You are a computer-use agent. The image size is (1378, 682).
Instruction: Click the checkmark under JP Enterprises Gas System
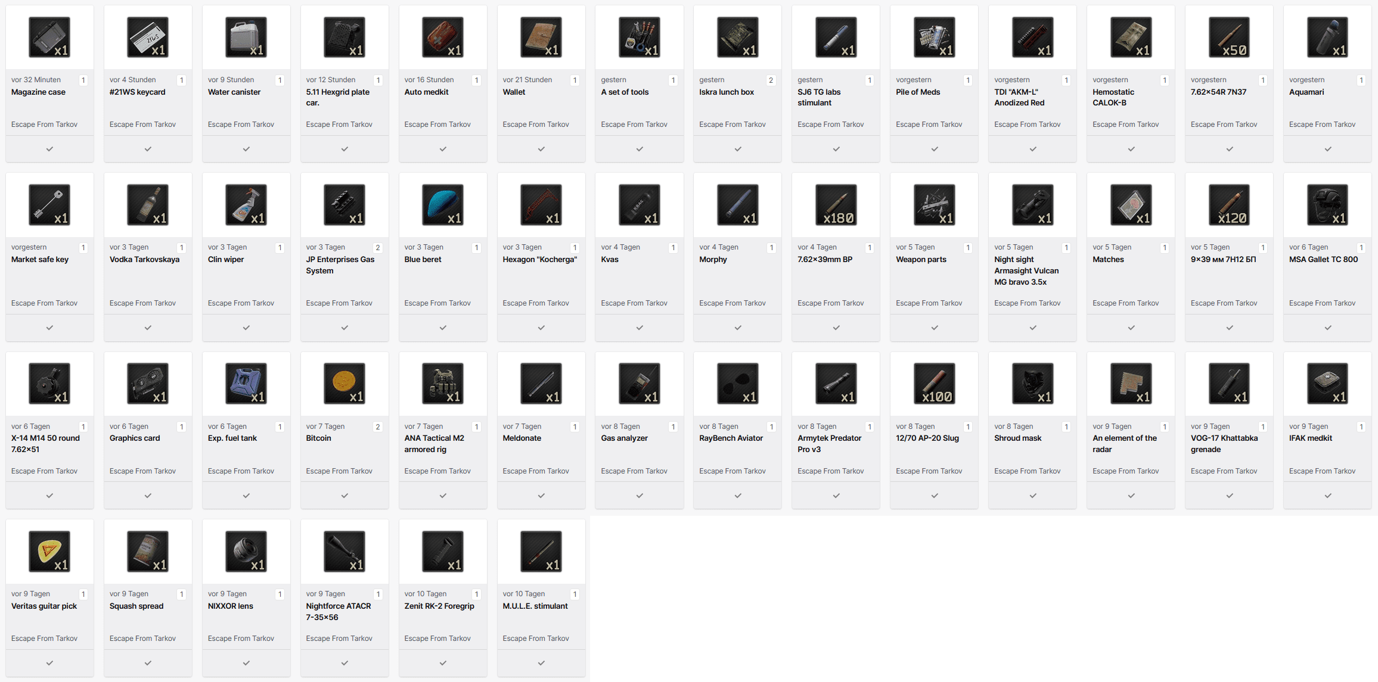[344, 328]
